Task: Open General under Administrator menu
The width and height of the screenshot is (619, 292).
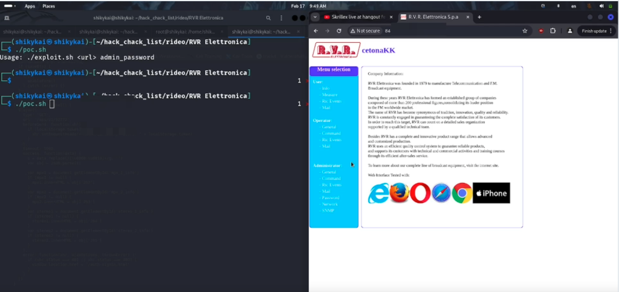Action: point(328,172)
